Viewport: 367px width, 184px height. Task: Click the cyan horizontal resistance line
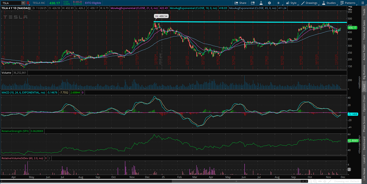250,22
